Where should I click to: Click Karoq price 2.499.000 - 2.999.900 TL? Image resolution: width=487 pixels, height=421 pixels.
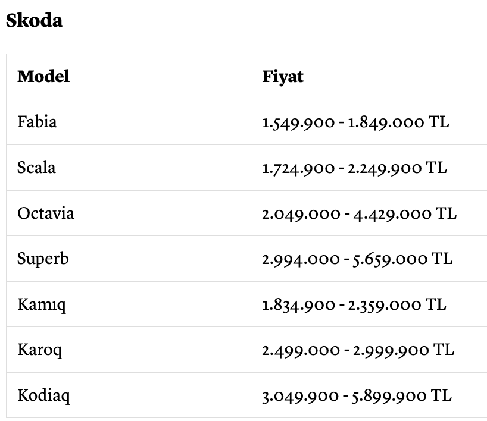358,351
